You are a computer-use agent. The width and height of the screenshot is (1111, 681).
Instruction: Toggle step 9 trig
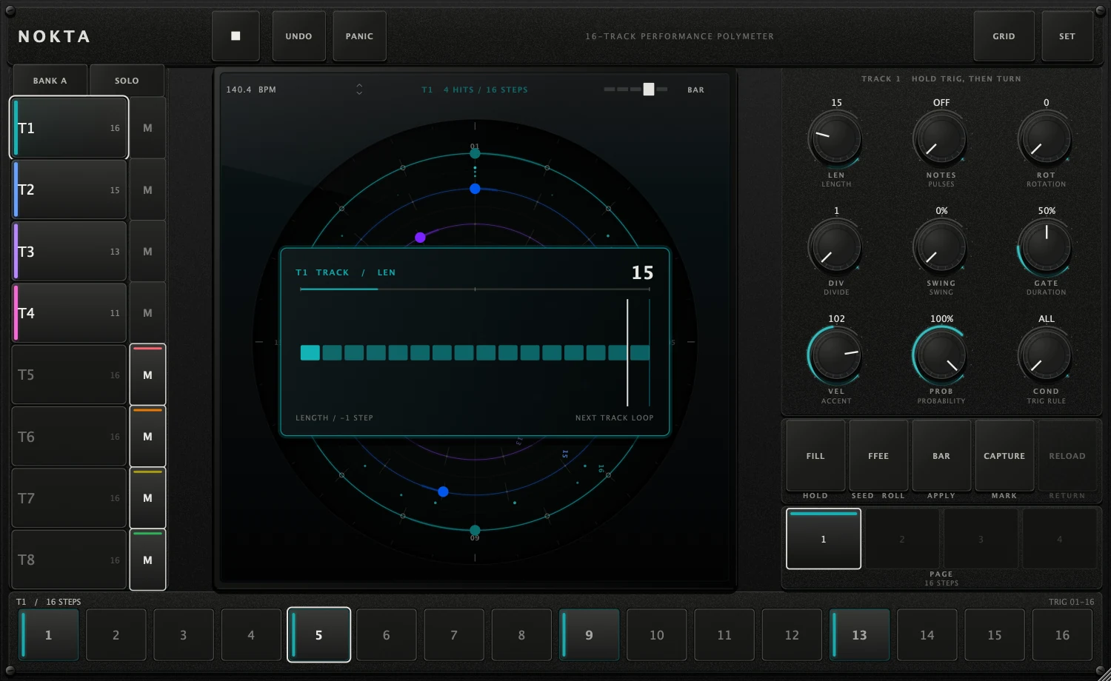[x=589, y=635]
